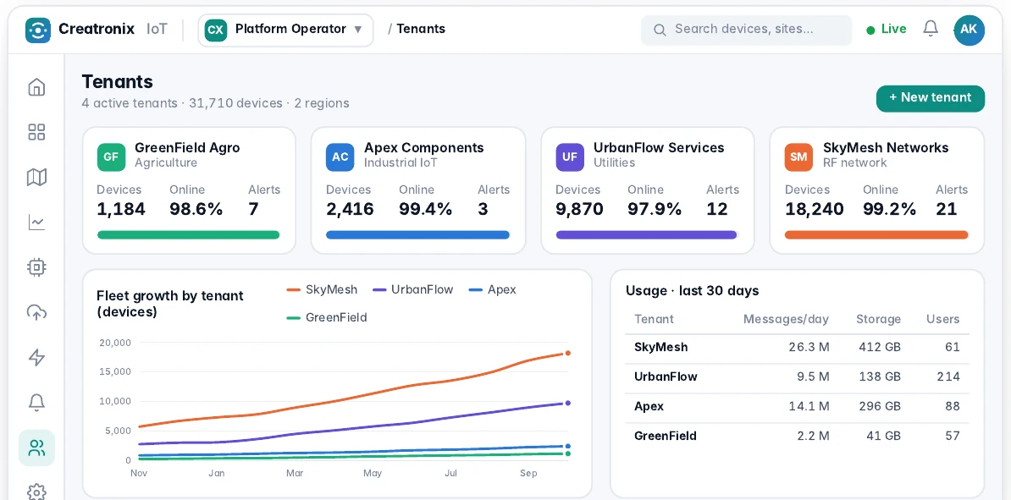Open the Home sidebar icon
1011x500 pixels.
(36, 87)
